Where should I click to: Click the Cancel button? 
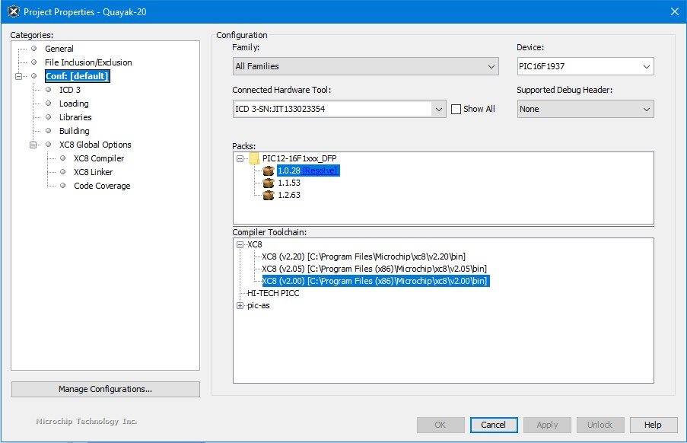tap(493, 425)
